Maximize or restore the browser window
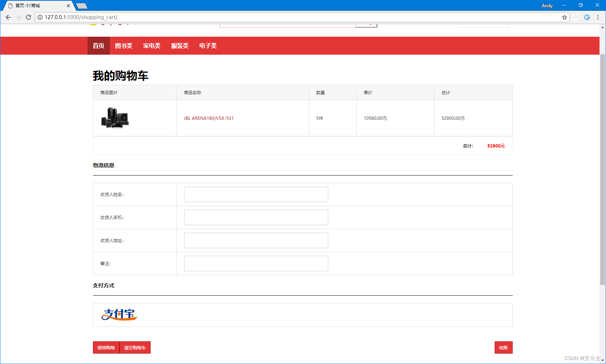Viewport: 606px width, 364px height. click(581, 5)
